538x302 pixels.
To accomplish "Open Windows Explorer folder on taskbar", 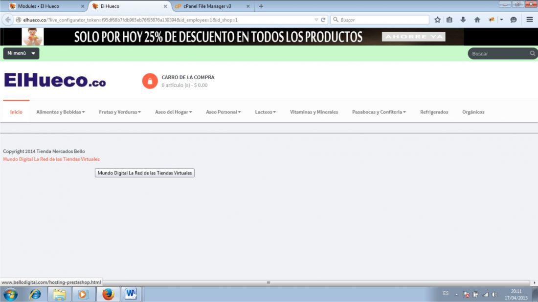I will 59,295.
